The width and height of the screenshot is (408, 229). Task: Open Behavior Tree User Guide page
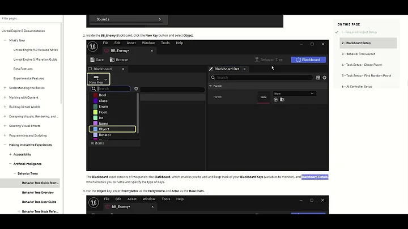coord(39,202)
